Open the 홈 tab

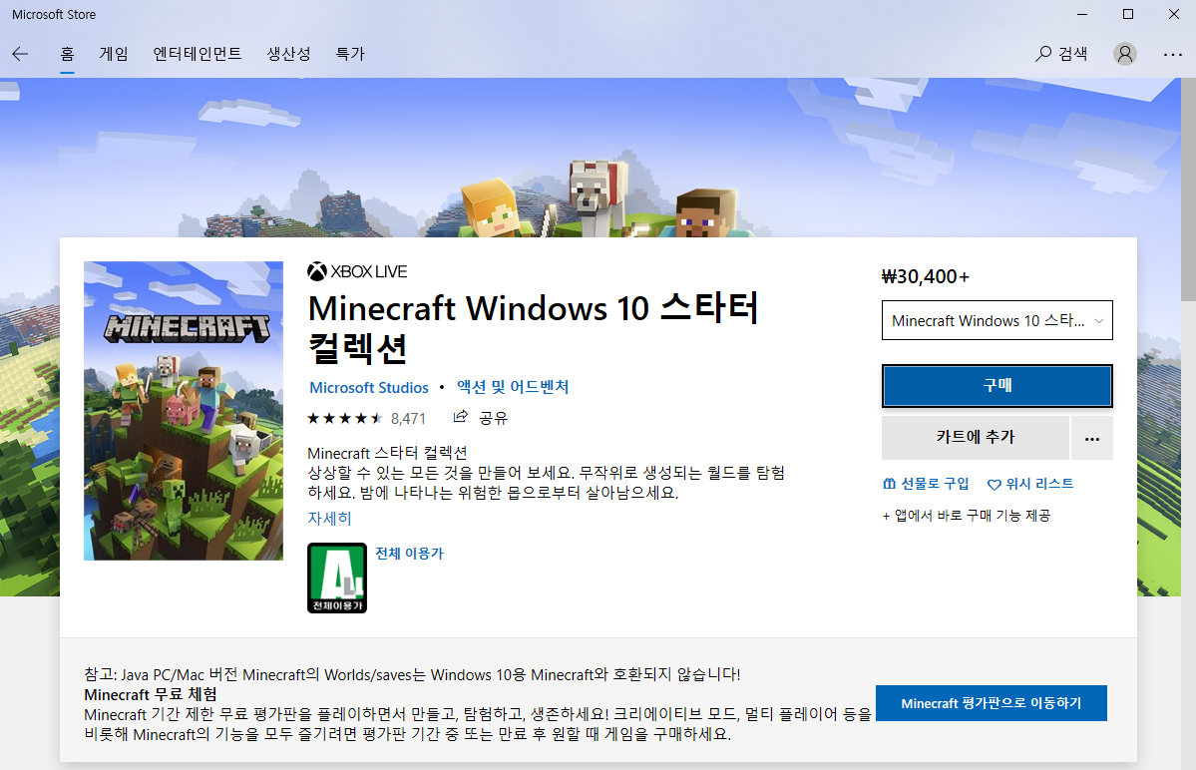click(67, 54)
